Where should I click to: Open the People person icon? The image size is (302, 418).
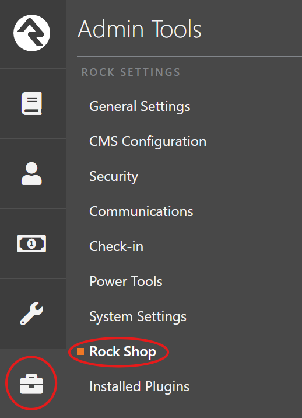[x=31, y=173]
